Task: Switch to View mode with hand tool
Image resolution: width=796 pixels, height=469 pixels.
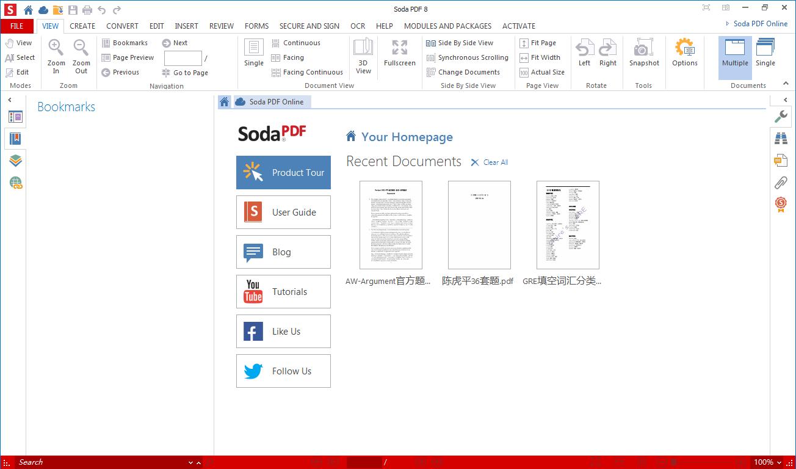Action: pos(18,43)
